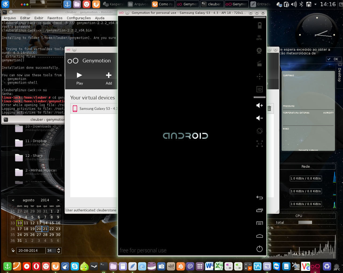Viewport: 343px width, 273px height.
Task: Toggle the rotate screen orientation button
Action: [x=259, y=131]
